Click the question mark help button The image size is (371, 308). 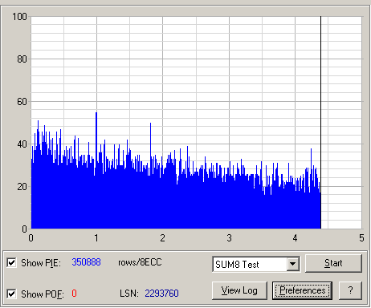coord(350,290)
